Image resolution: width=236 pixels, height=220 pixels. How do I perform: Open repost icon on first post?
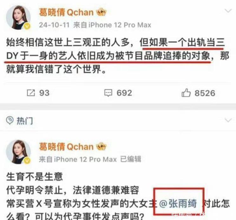tap(31, 93)
